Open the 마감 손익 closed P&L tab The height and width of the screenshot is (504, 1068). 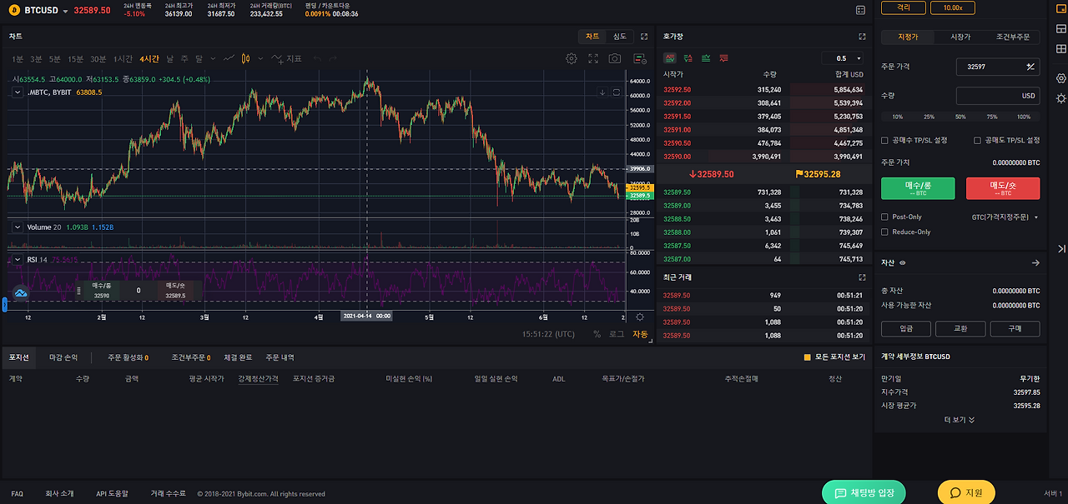point(63,357)
